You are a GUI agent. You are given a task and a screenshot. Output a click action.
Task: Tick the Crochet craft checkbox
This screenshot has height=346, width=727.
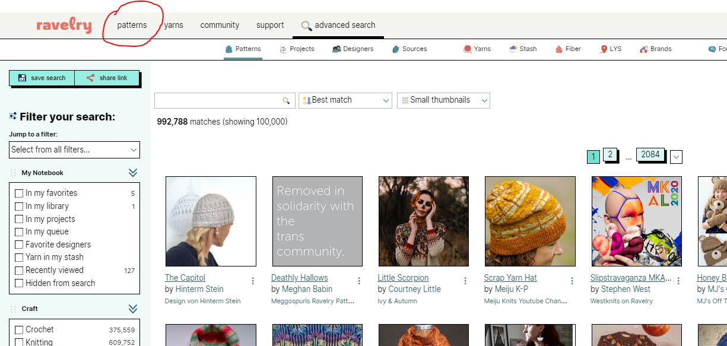[x=19, y=330]
